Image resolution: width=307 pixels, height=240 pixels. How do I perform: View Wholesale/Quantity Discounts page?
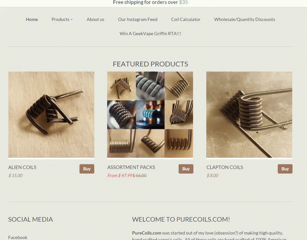point(245,19)
